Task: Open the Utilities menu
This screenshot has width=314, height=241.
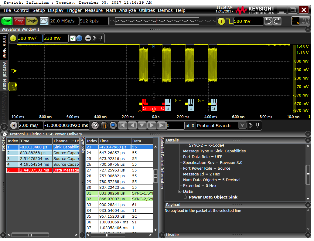Action: click(147, 10)
